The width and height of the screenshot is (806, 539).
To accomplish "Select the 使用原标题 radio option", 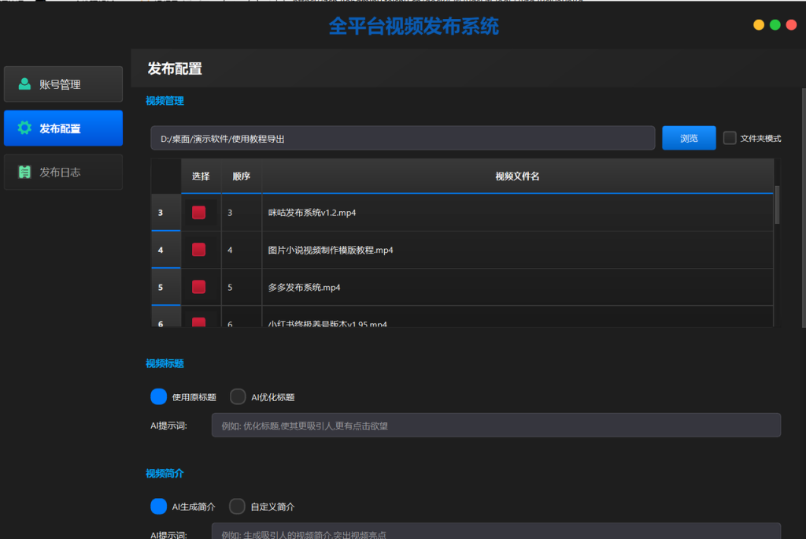I will (159, 397).
